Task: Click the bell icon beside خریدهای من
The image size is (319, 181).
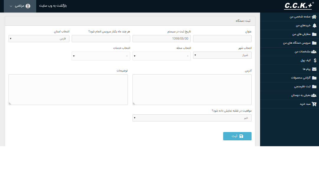Action: pyautogui.click(x=315, y=25)
